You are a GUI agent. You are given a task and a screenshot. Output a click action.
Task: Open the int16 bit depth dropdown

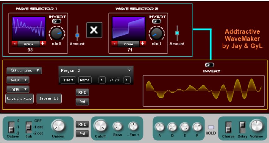pyautogui.click(x=18, y=89)
